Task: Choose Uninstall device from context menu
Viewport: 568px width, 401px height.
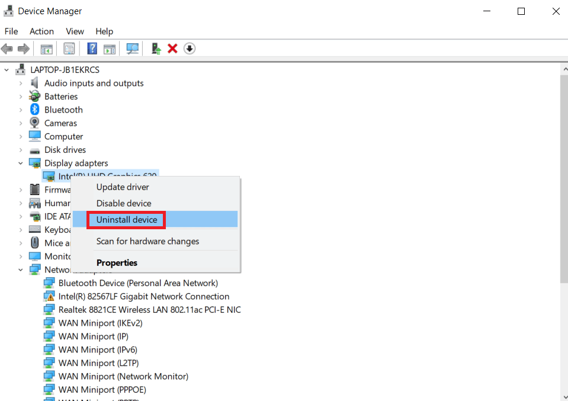Action: (126, 220)
